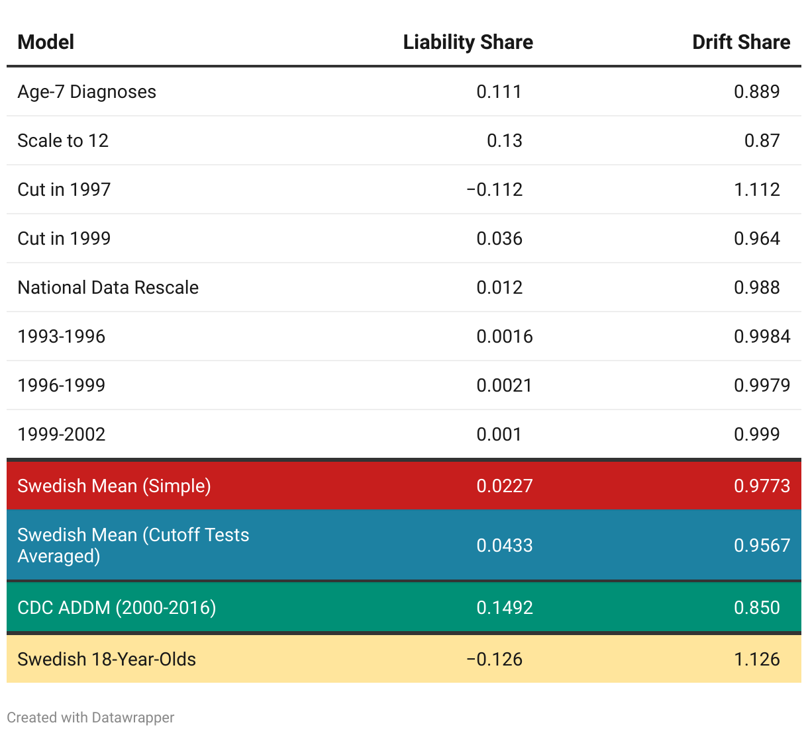Click the 1996-1999 row label
This screenshot has width=808, height=733.
pyautogui.click(x=62, y=386)
